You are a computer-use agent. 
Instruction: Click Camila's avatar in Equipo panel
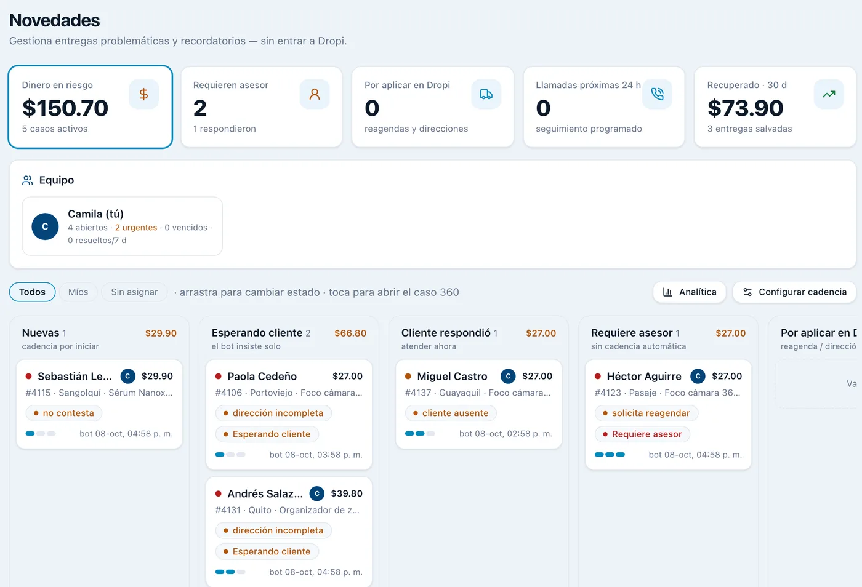[x=45, y=226]
